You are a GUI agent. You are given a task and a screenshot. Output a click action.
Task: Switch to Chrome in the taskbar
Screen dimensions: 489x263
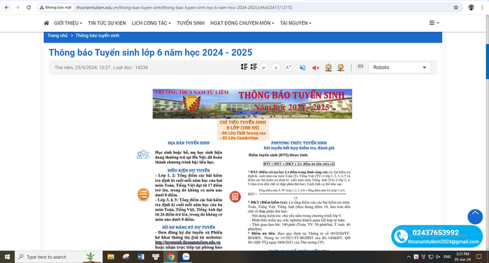pyautogui.click(x=170, y=257)
